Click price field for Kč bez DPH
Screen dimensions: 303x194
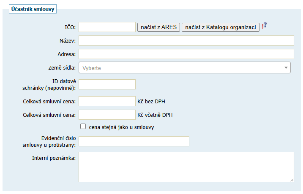coord(107,101)
